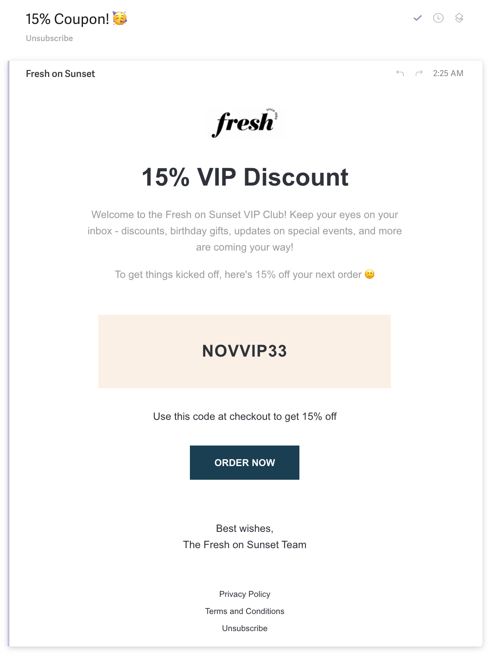Click the fresh logo image
Viewport: 497px width, 667px height.
point(245,123)
